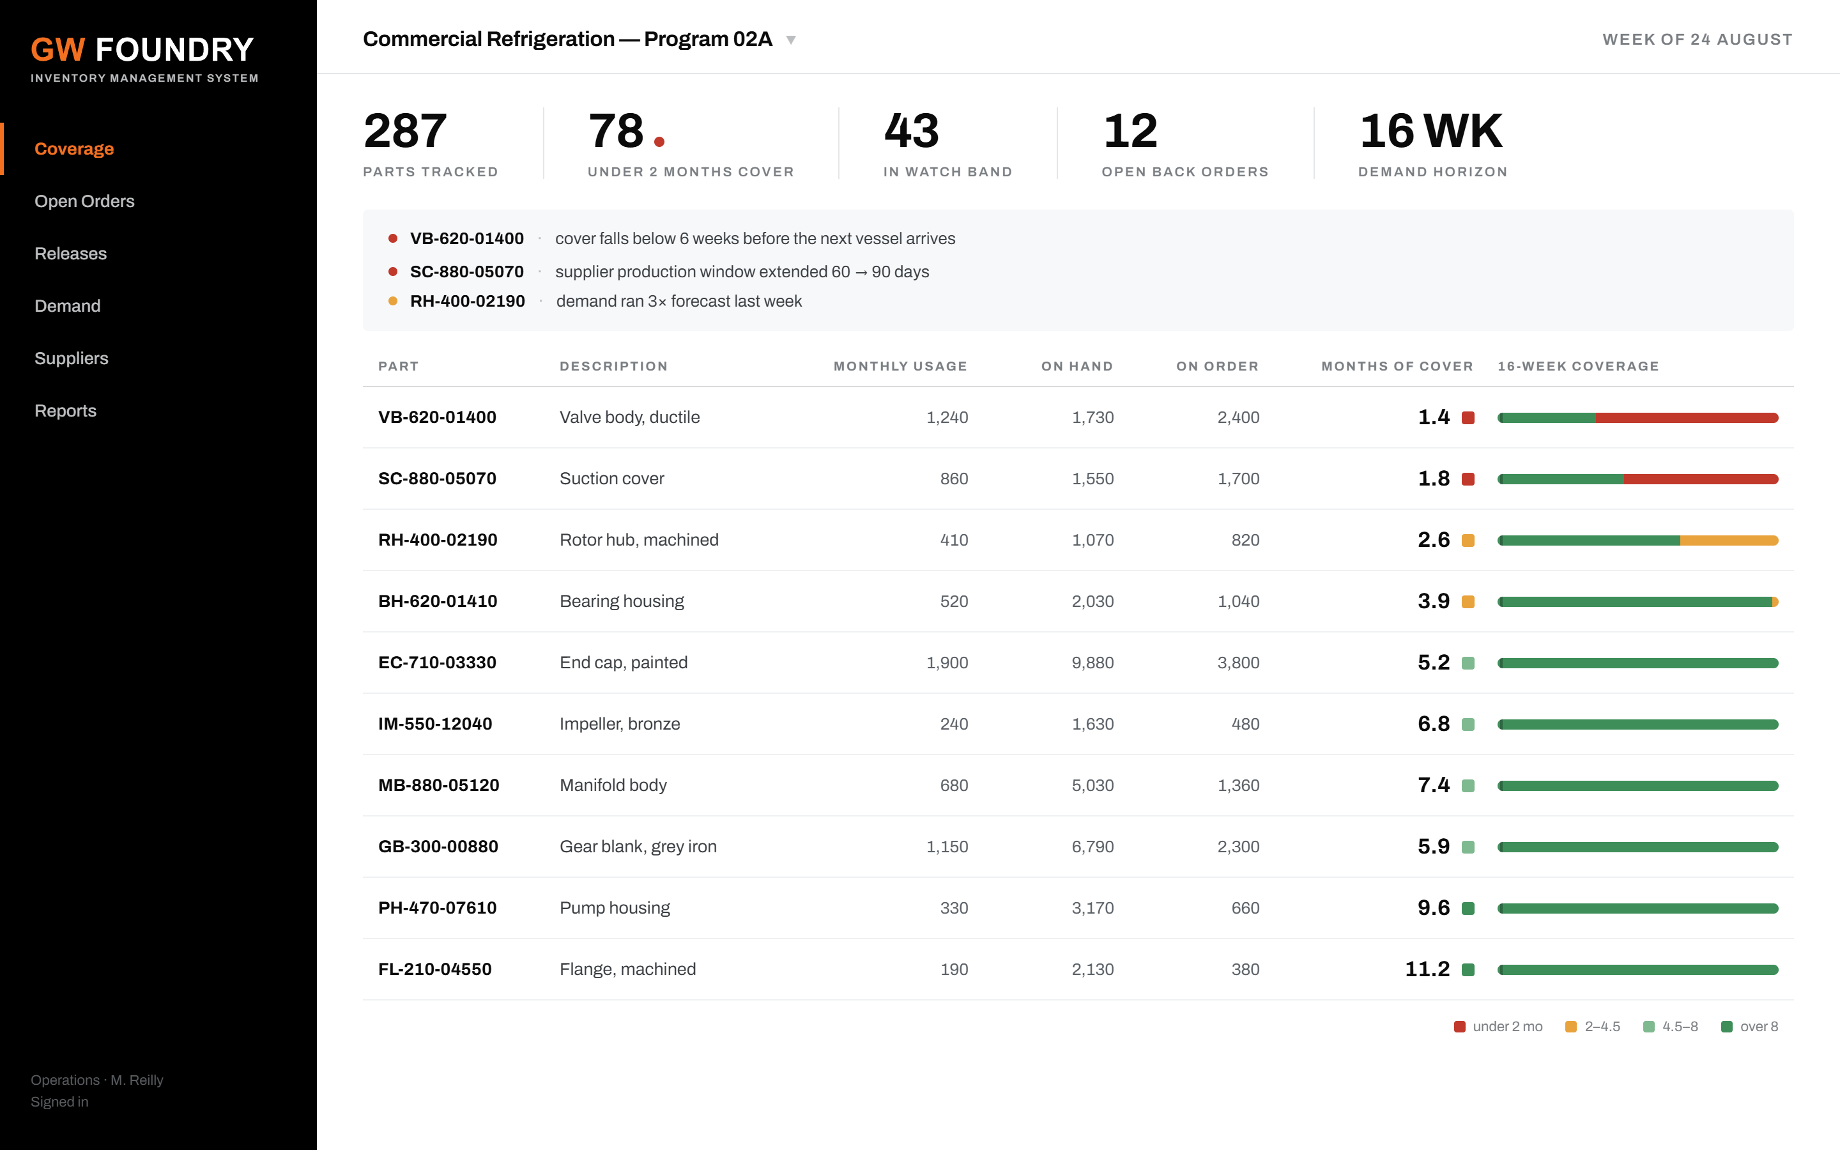Click the Manifold body description
The height and width of the screenshot is (1150, 1840).
[613, 786]
